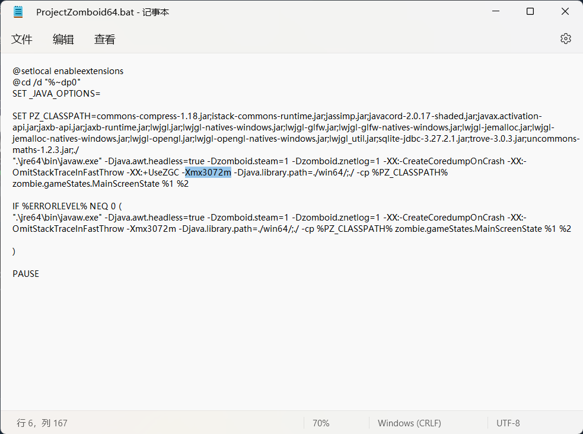Click the '行 6，列 167' cursor position status
The height and width of the screenshot is (434, 583).
point(42,423)
